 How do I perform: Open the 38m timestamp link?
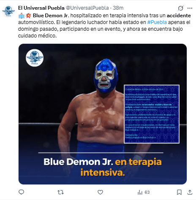tap(118, 8)
